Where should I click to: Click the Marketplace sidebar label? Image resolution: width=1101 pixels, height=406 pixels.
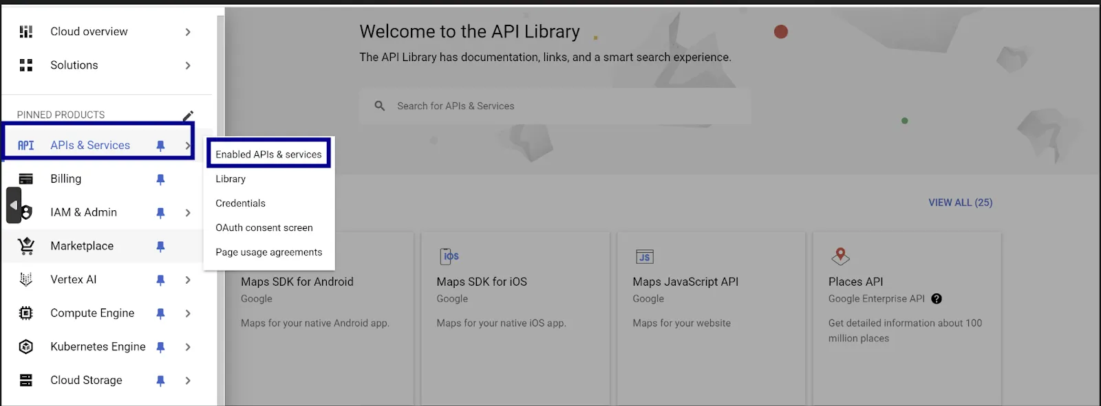click(82, 246)
